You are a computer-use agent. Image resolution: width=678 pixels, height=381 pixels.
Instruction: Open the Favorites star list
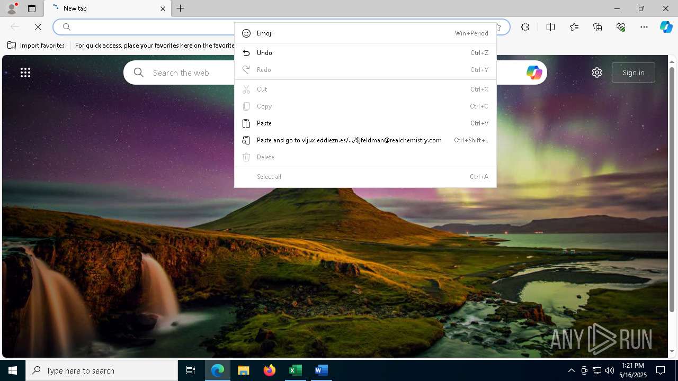click(x=574, y=27)
